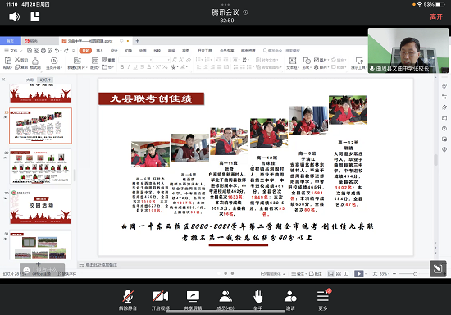Add a new document tab with the plus
Screen dimensions: 451x315
[137, 41]
